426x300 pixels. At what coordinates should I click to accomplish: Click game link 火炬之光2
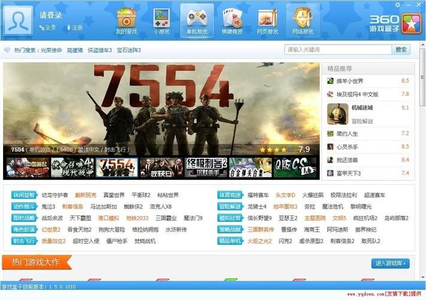point(259,241)
